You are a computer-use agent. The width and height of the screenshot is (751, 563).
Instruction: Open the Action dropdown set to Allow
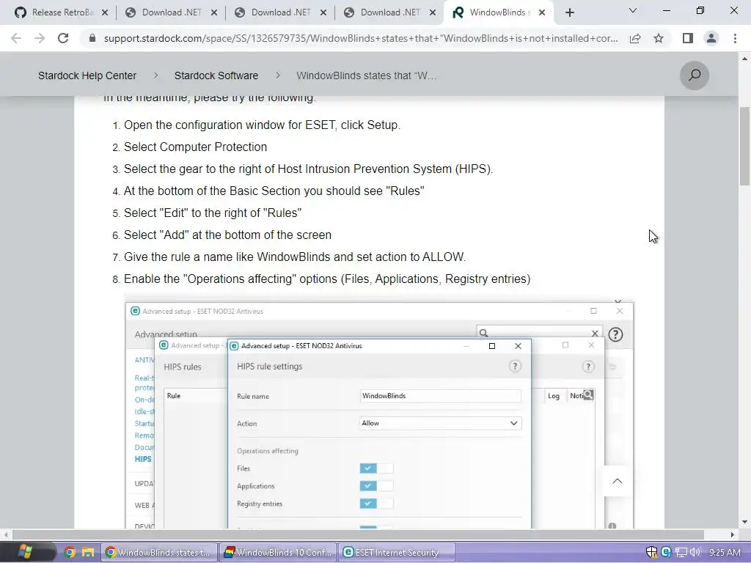click(440, 423)
